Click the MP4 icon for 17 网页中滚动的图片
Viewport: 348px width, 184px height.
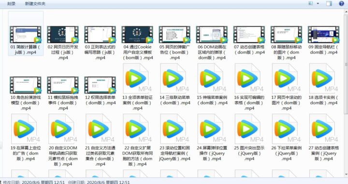click(287, 79)
